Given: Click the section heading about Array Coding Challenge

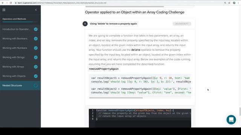Looking at the screenshot, I should (135, 12).
